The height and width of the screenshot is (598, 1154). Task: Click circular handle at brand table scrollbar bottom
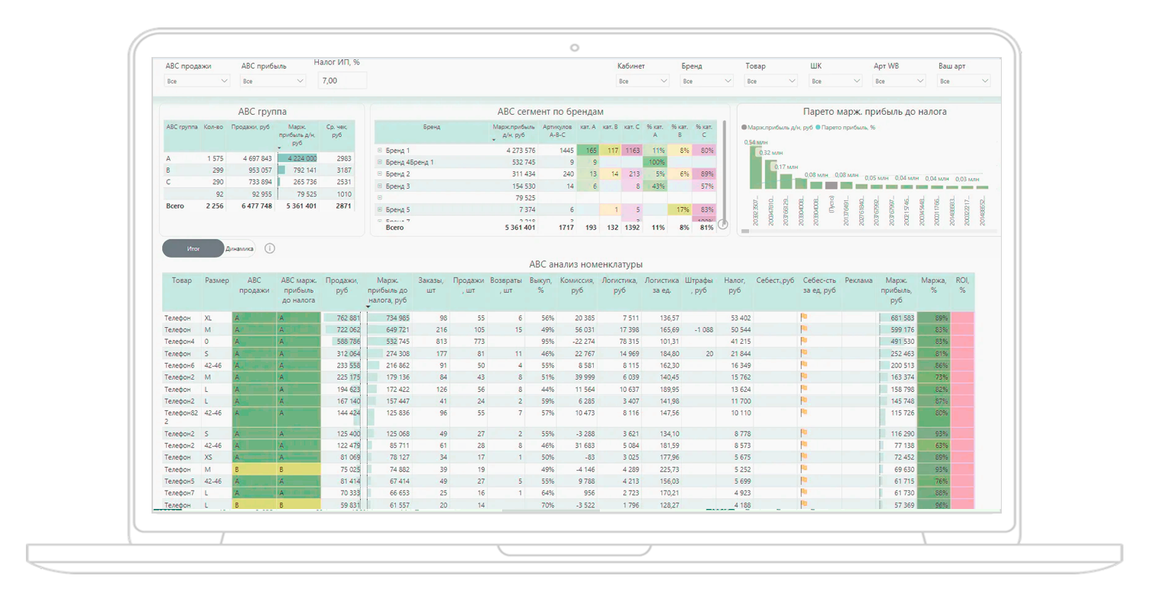click(x=723, y=224)
